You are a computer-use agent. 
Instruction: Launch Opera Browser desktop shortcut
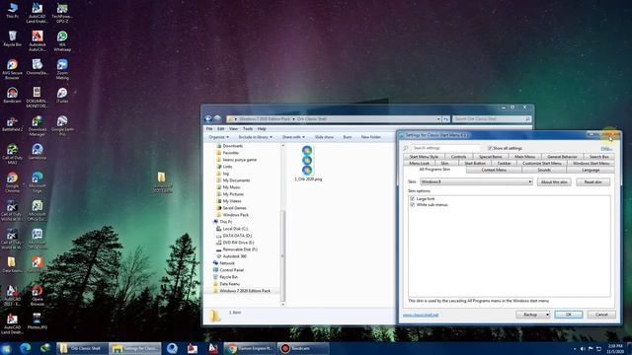(38, 295)
